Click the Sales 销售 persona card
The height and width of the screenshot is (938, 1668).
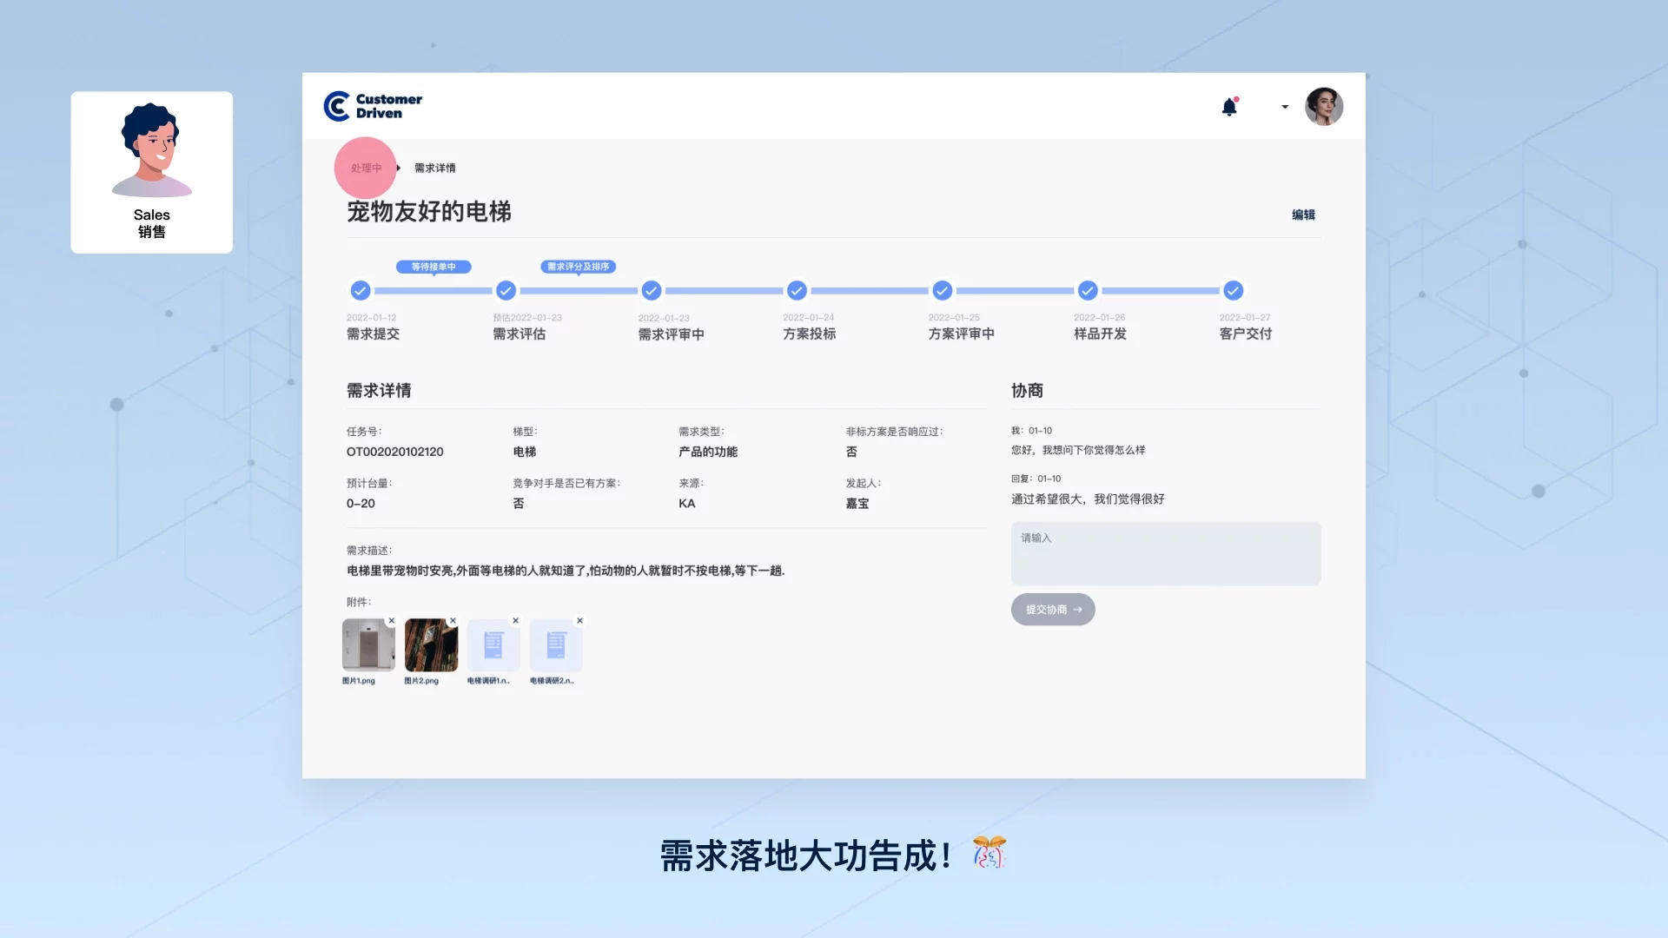tap(152, 172)
